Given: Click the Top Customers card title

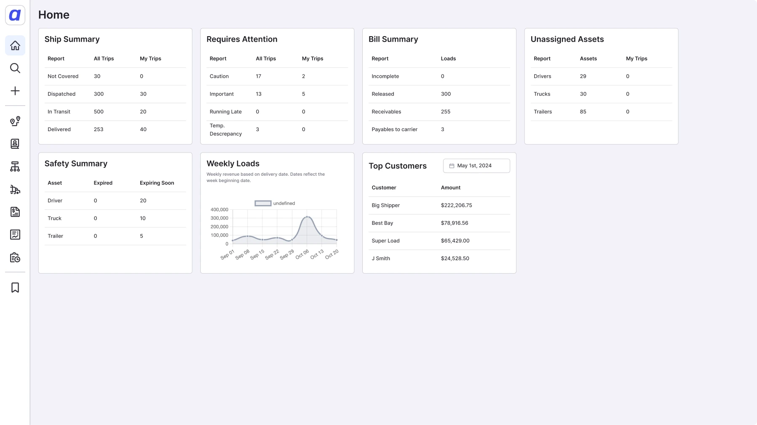Looking at the screenshot, I should click(x=398, y=166).
